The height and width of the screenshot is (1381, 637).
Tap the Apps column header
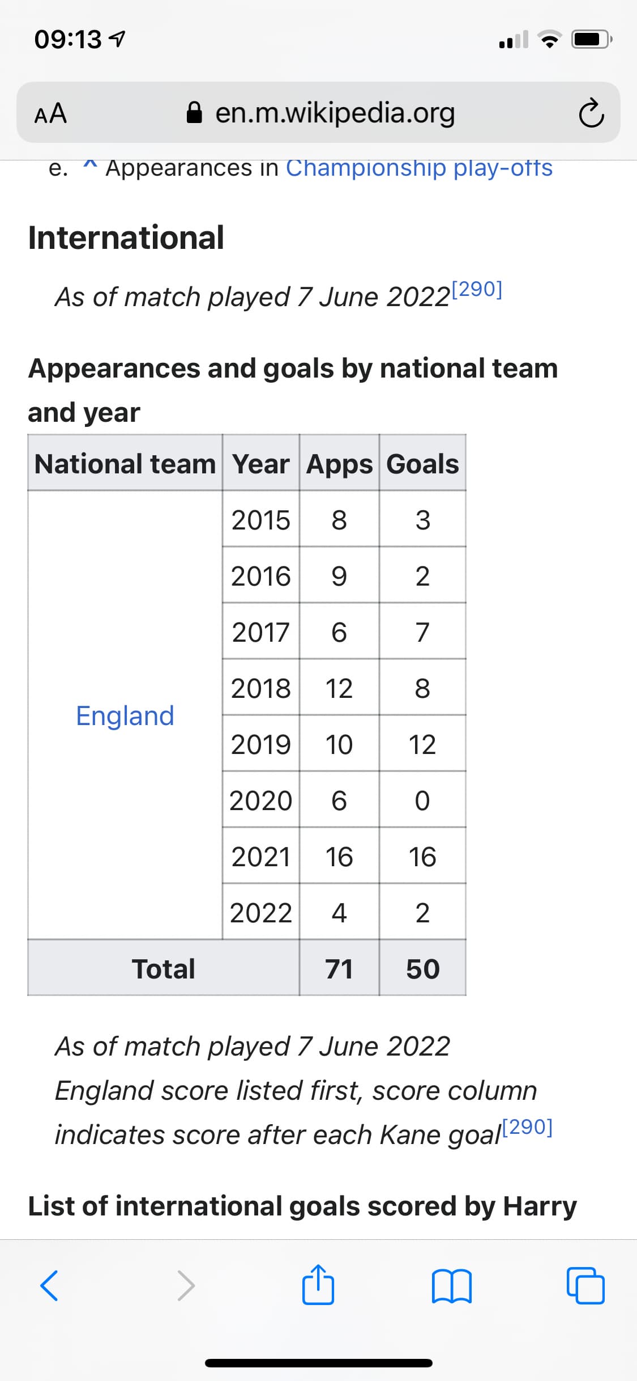tap(340, 464)
